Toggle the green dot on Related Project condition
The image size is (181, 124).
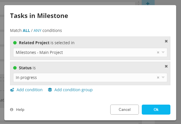(15, 43)
